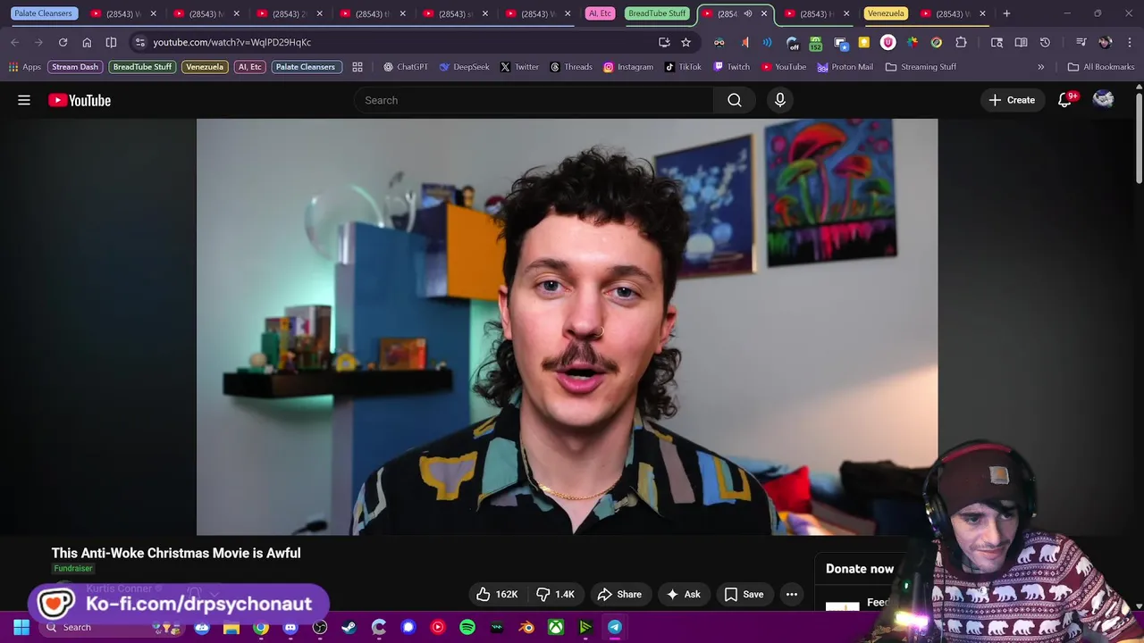The height and width of the screenshot is (643, 1144).
Task: Open the YouTube guide hamburger menu
Action: [24, 100]
